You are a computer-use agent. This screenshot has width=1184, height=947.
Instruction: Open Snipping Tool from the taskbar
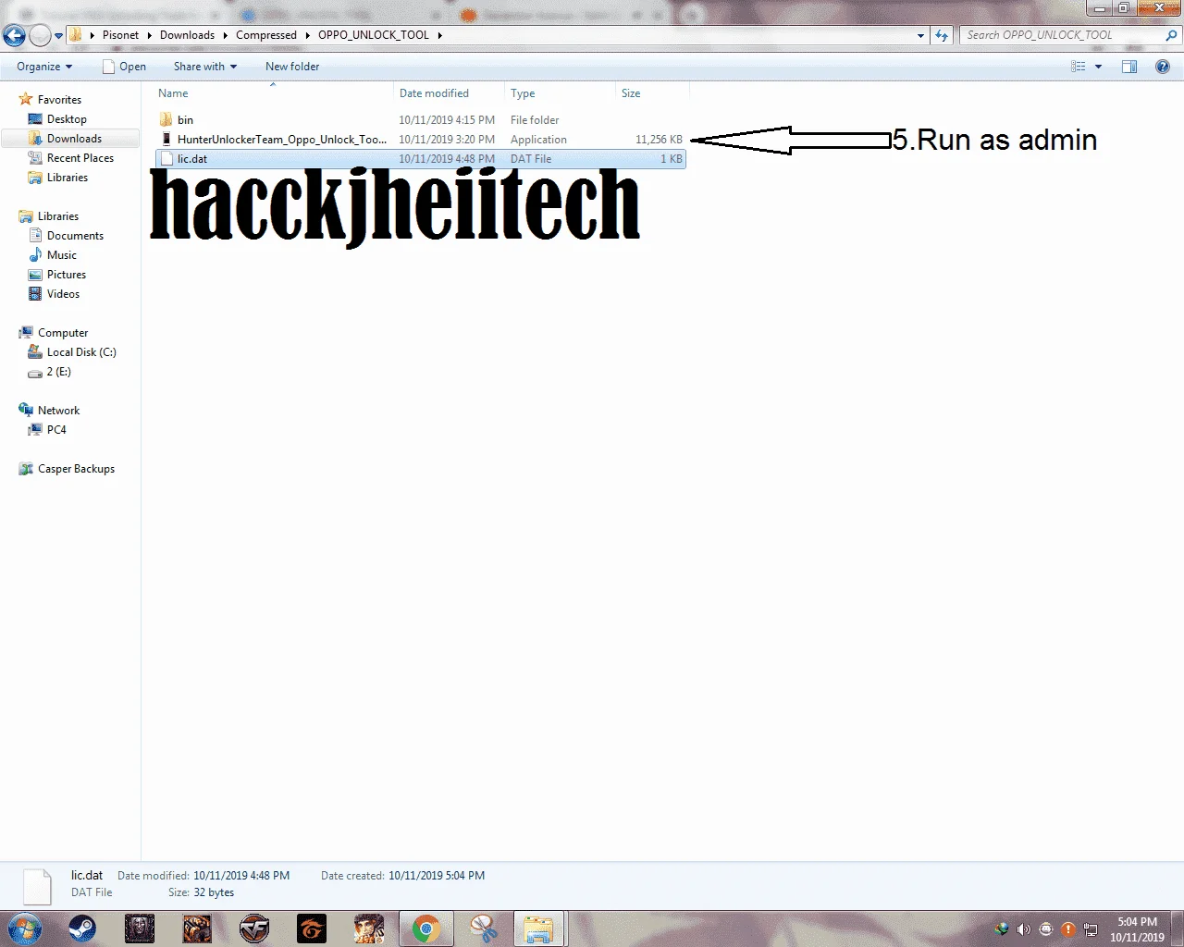(483, 929)
